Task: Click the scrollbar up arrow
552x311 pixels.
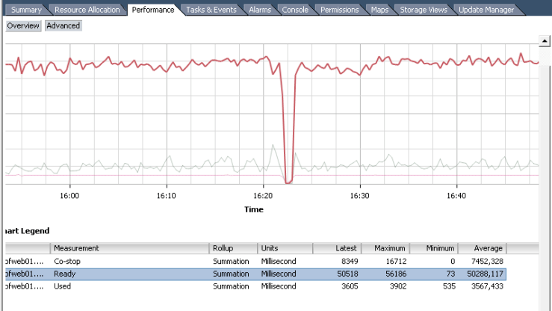Action: (545, 41)
